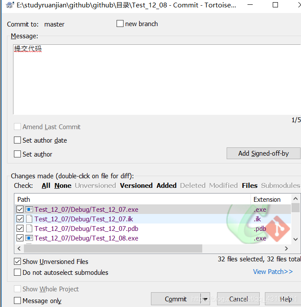The image size is (301, 307).
Task: Click the Versioned check filter
Action: click(136, 185)
